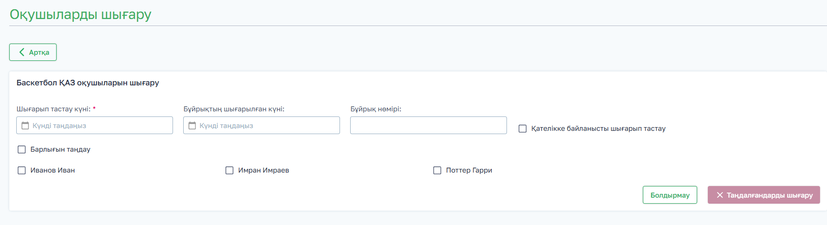Click the Бұйрық нөмірі label text
827x225 pixels.
[x=376, y=109]
